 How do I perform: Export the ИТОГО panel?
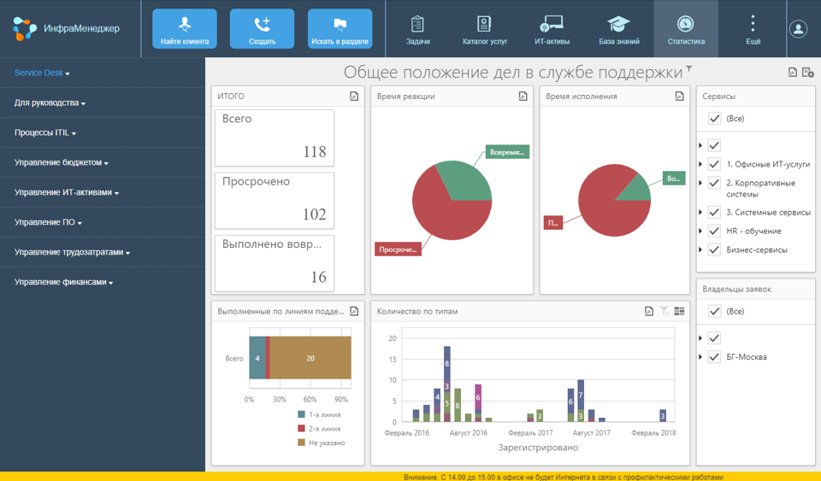(354, 97)
